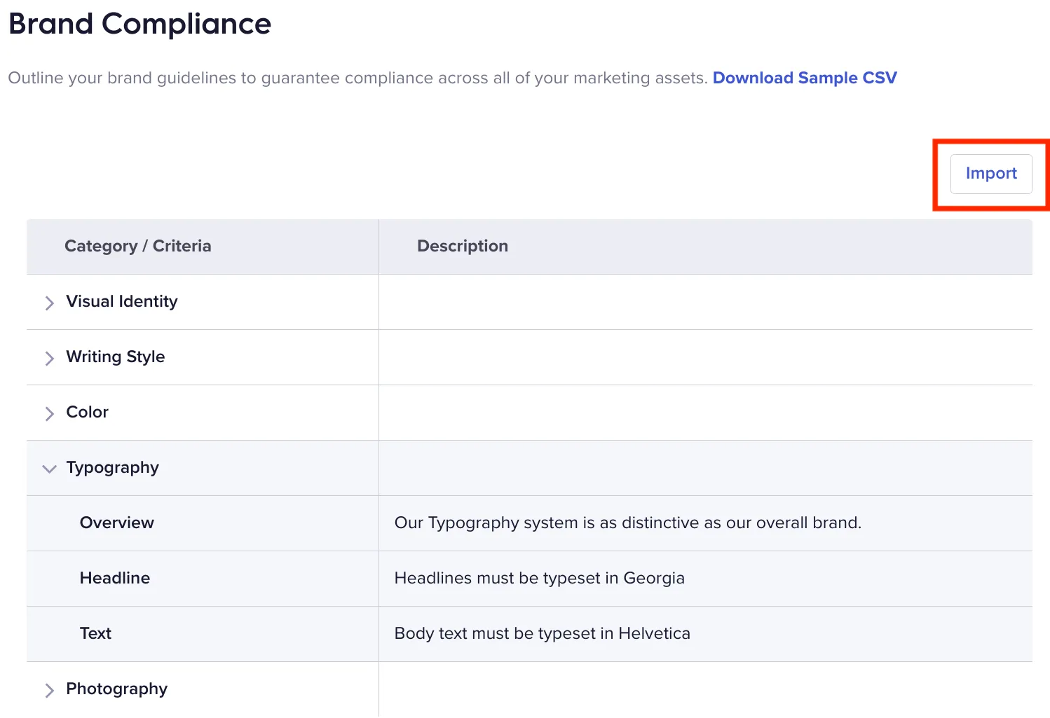Image resolution: width=1050 pixels, height=718 pixels.
Task: Select the Headline criteria row
Action: [x=529, y=579]
